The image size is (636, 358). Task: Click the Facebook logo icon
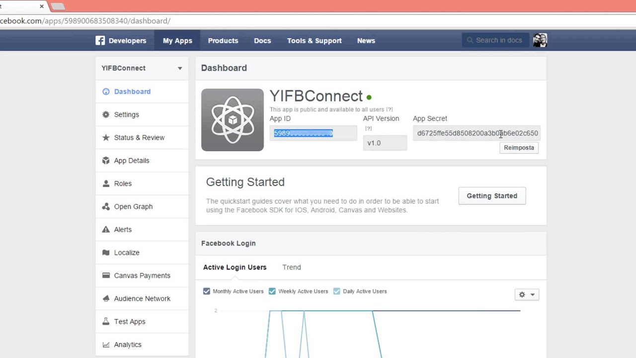tap(100, 41)
